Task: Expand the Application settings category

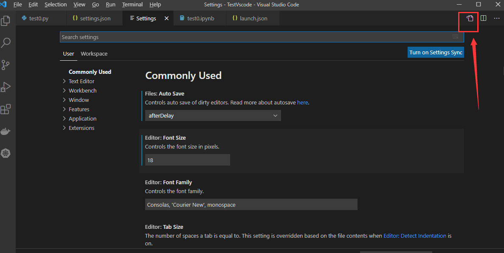Action: [x=83, y=118]
